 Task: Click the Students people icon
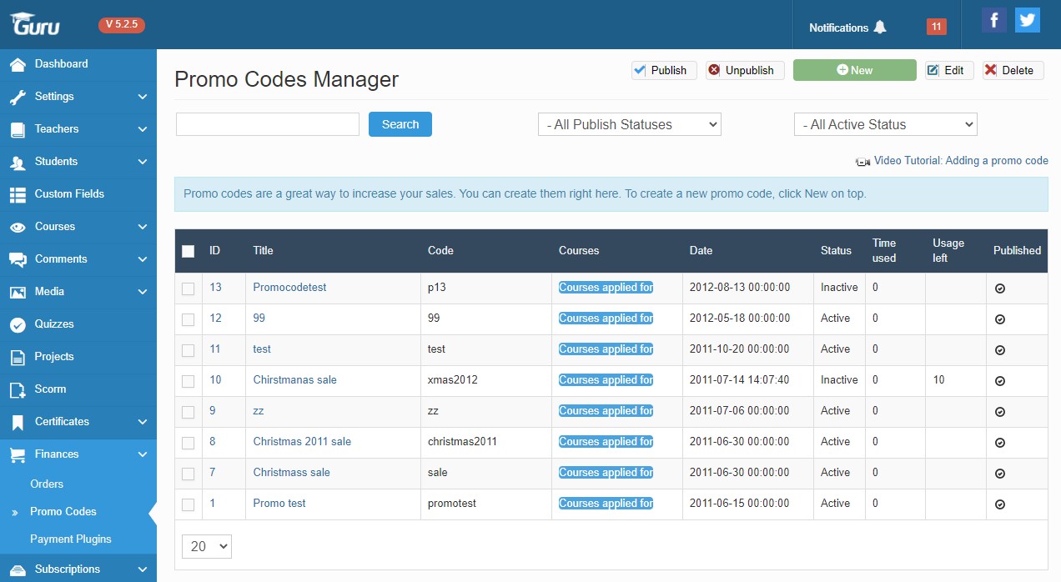tap(18, 162)
